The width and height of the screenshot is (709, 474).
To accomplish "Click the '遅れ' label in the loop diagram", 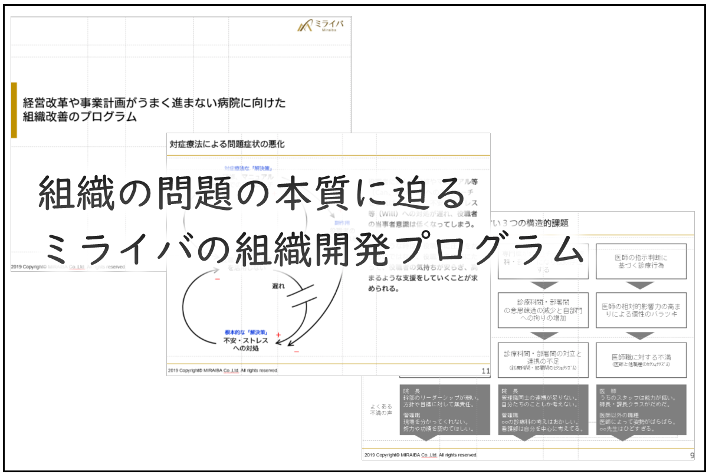I will click(x=279, y=285).
